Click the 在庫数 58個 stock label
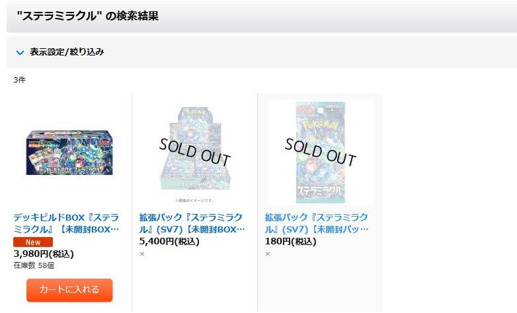Viewport: 517px width, 313px height. pyautogui.click(x=34, y=265)
